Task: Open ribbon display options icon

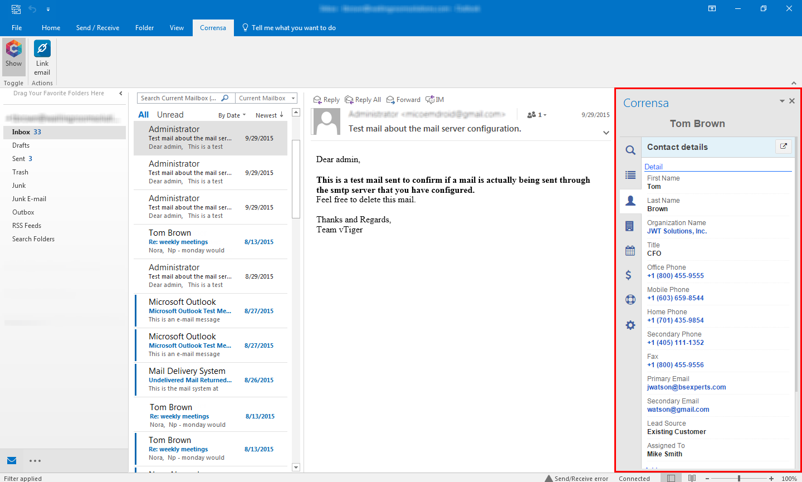Action: [712, 8]
